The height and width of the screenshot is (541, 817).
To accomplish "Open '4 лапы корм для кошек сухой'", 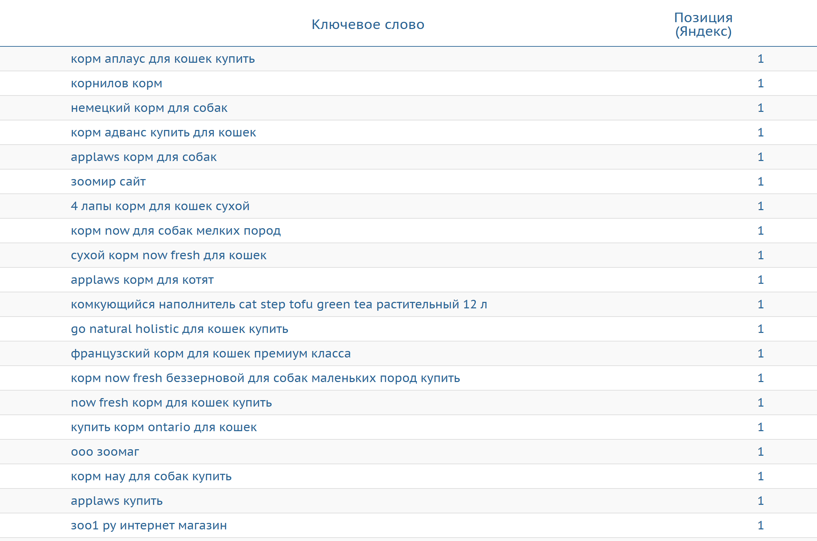I will click(x=160, y=206).
